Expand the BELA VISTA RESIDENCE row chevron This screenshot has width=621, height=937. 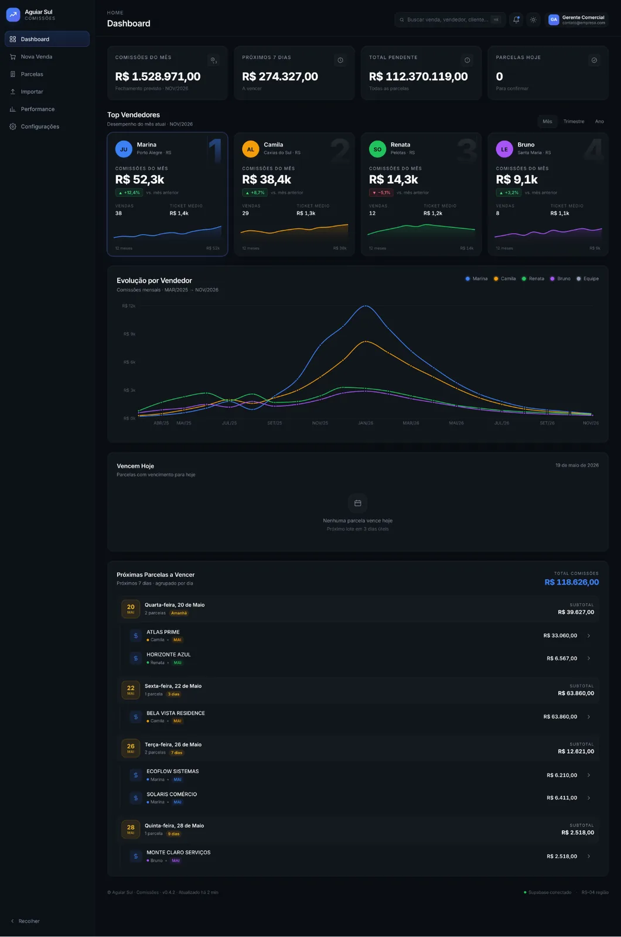[589, 717]
